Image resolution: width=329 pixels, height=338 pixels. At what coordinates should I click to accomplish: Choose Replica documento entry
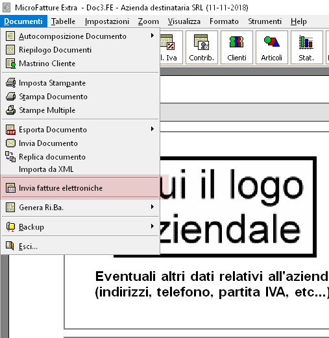click(x=80, y=157)
